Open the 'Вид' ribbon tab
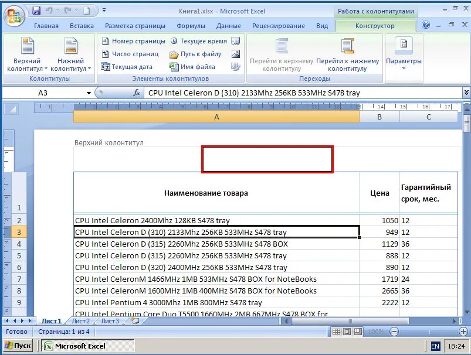Image resolution: width=471 pixels, height=355 pixels. point(322,26)
